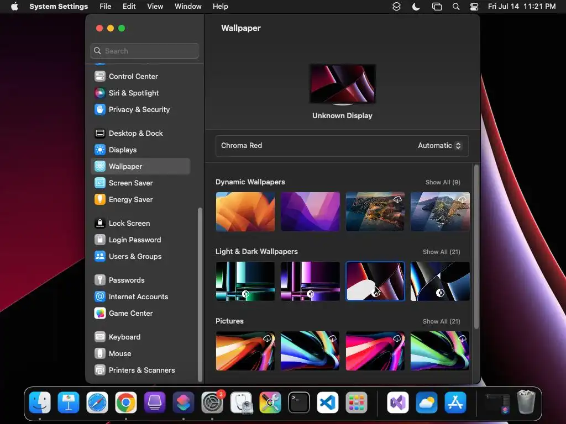Open Visual Studio Code in Dock
This screenshot has width=566, height=424.
click(328, 402)
